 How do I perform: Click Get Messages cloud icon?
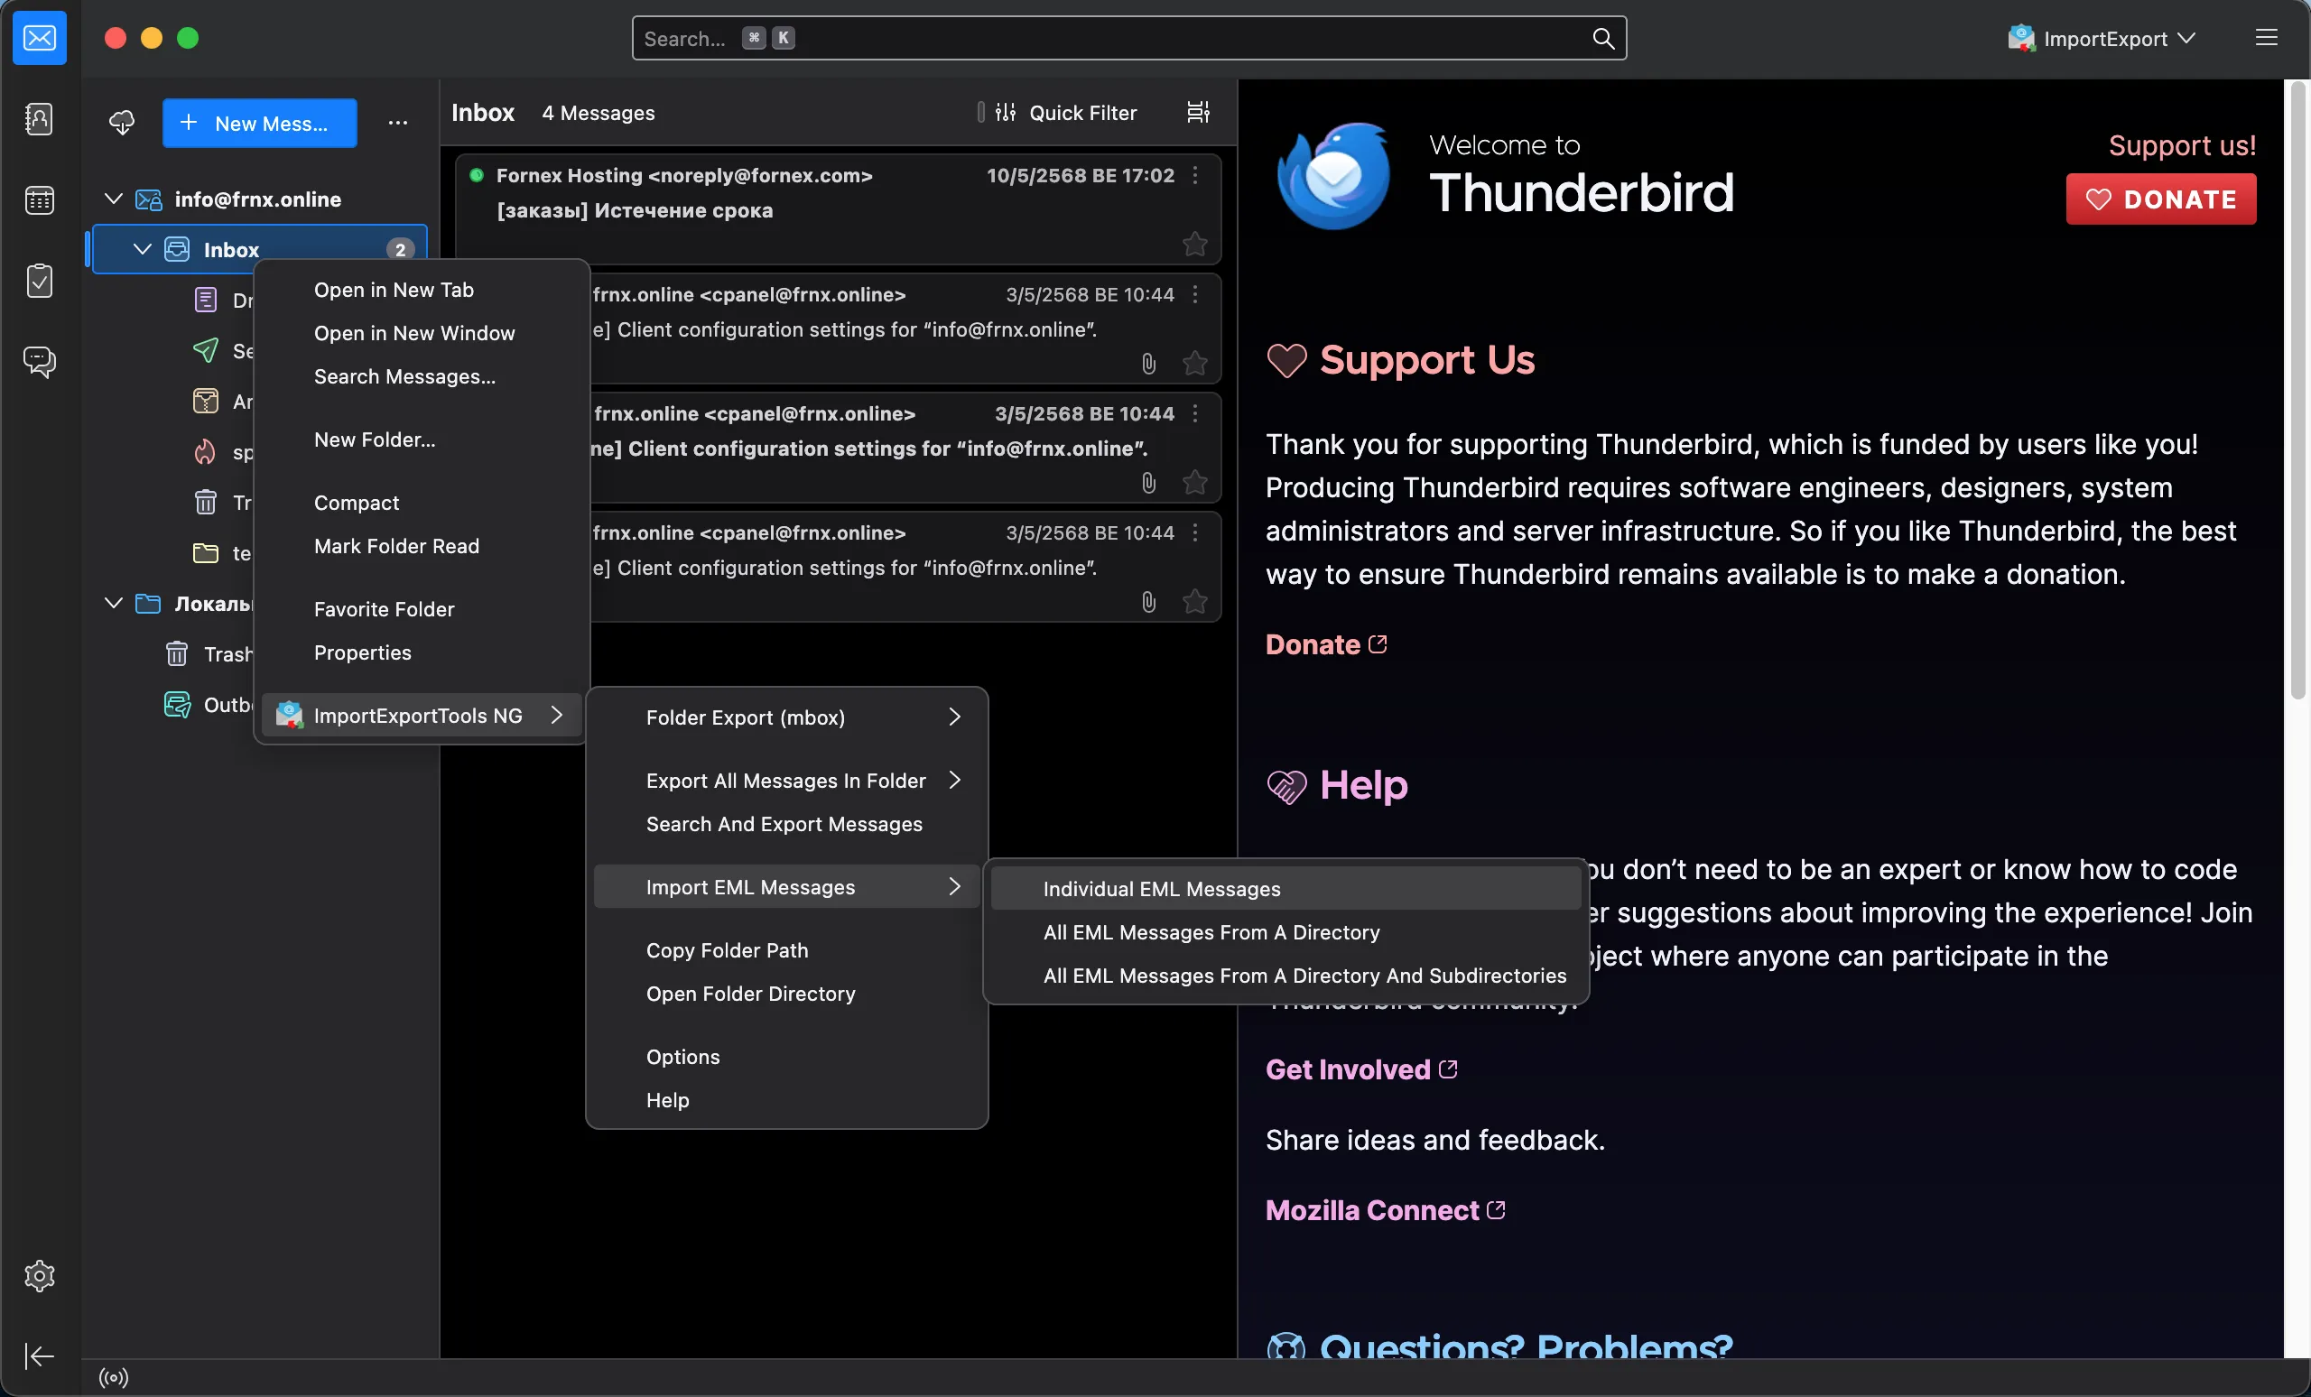tap(122, 123)
